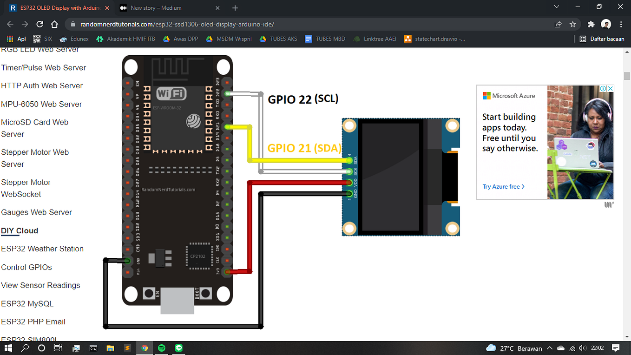This screenshot has width=631, height=355.
Task: Open the SIX bookmark
Action: (46, 39)
